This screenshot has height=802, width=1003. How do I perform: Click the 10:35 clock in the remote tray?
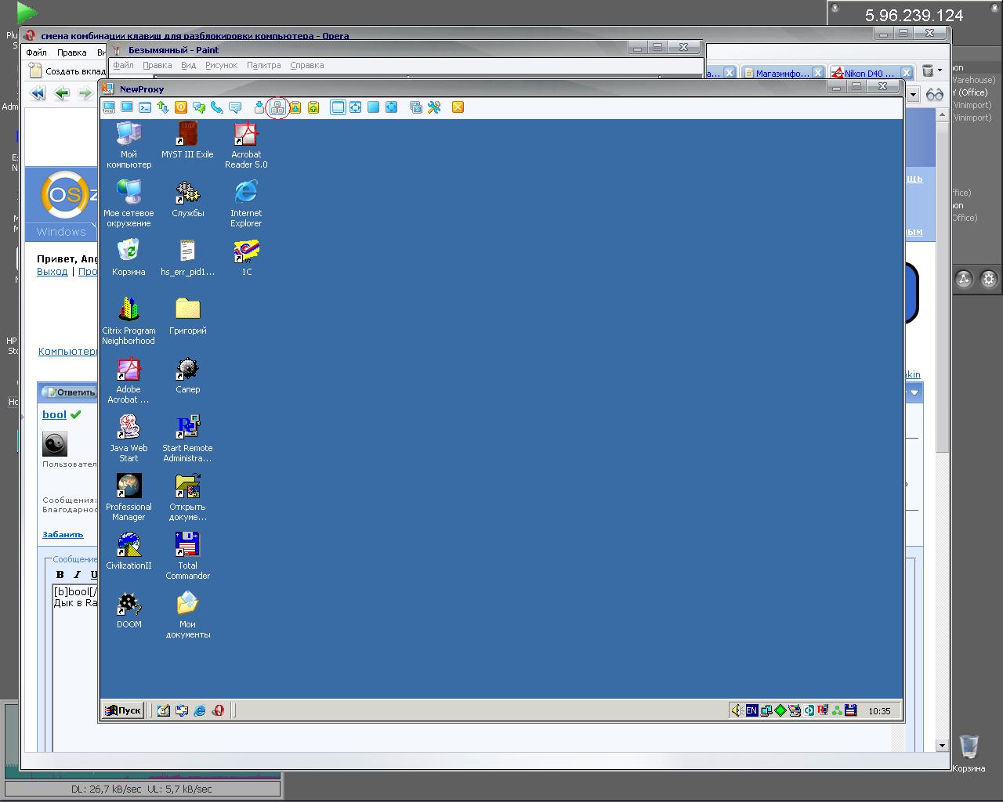tap(879, 711)
